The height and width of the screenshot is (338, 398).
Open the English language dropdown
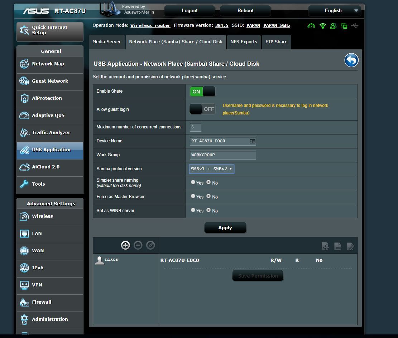(334, 11)
